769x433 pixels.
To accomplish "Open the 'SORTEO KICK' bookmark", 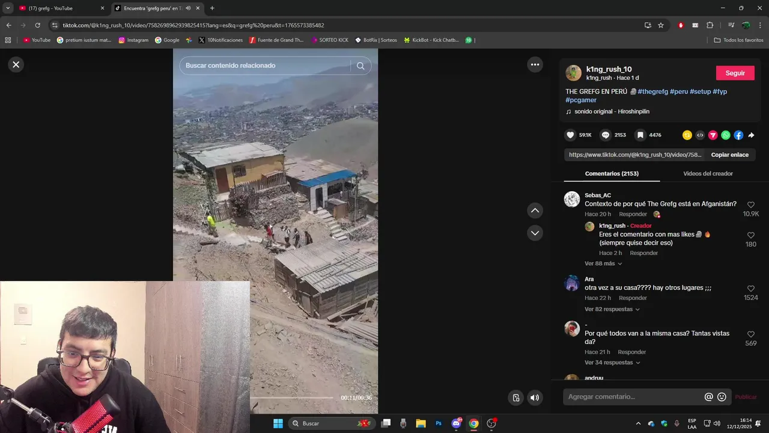I will click(x=330, y=40).
